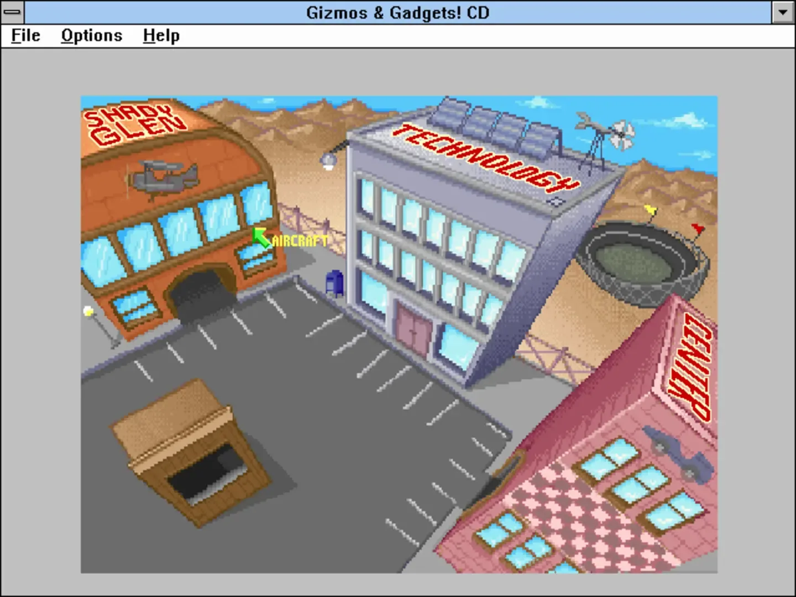The width and height of the screenshot is (796, 597).
Task: Click the yellow flag beside the tire pit
Action: 651,210
